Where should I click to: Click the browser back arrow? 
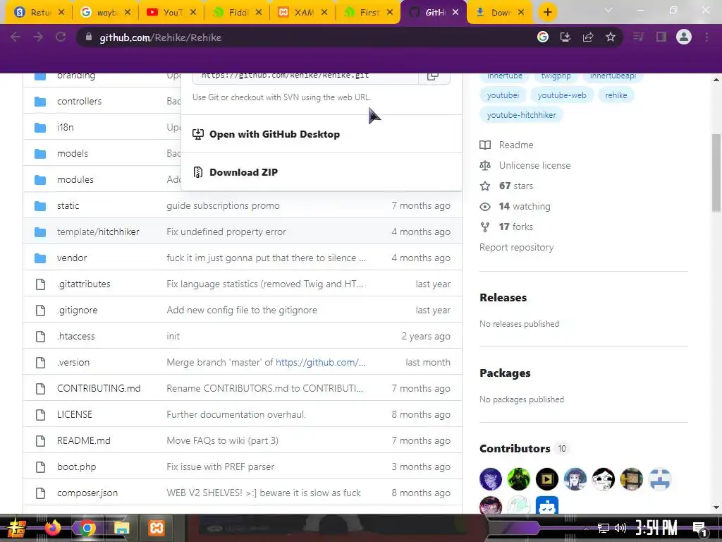click(16, 37)
